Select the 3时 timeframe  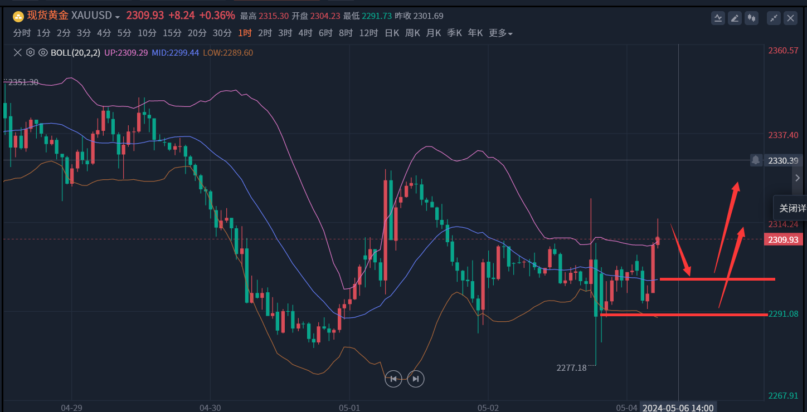pyautogui.click(x=285, y=33)
